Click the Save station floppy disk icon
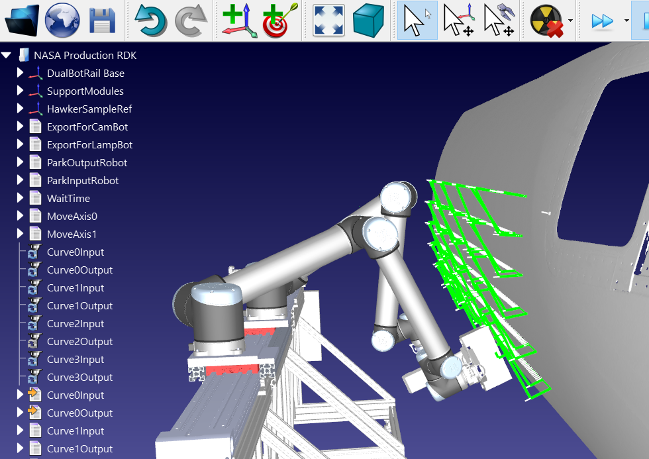Screen dimensions: 649x459 103,21
